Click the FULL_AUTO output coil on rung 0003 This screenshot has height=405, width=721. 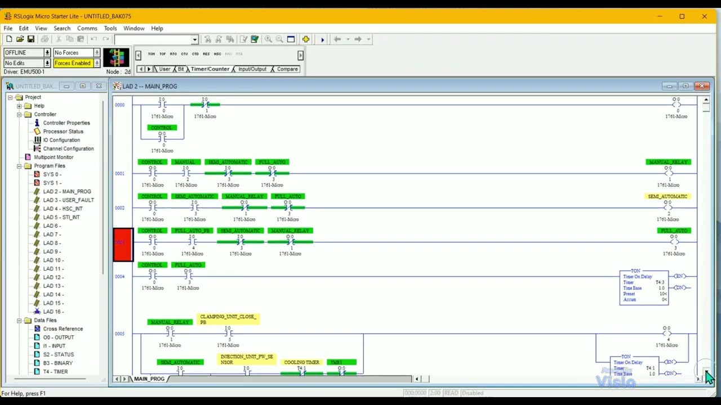pyautogui.click(x=674, y=241)
